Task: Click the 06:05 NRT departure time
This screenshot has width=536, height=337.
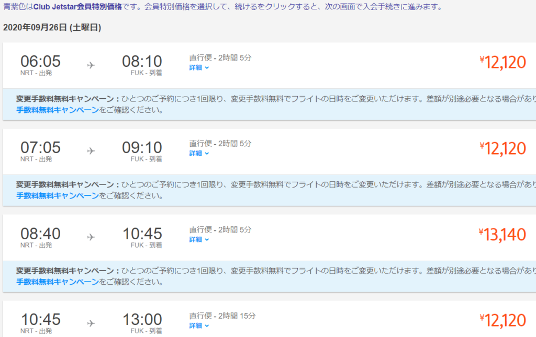Action: coord(40,62)
